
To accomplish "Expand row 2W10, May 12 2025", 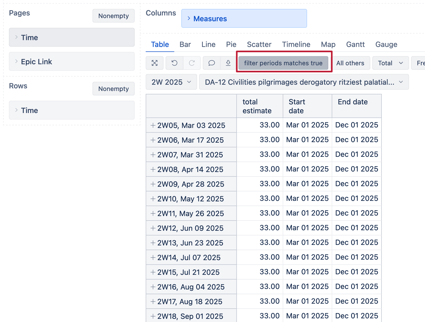I will click(x=153, y=199).
